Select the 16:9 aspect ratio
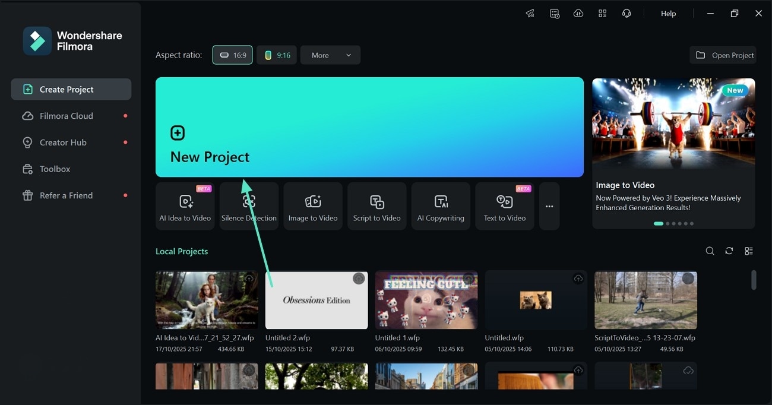The height and width of the screenshot is (405, 772). click(x=232, y=55)
